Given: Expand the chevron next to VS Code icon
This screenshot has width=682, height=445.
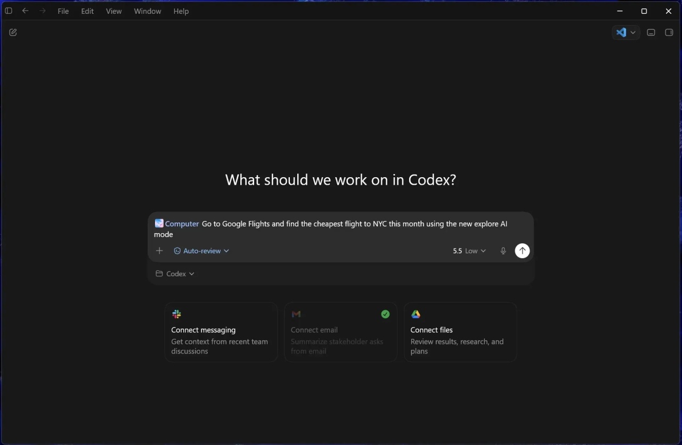Looking at the screenshot, I should pyautogui.click(x=633, y=32).
